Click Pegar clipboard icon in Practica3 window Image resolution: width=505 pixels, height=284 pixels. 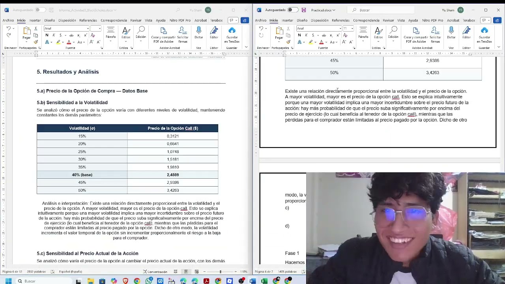click(279, 31)
